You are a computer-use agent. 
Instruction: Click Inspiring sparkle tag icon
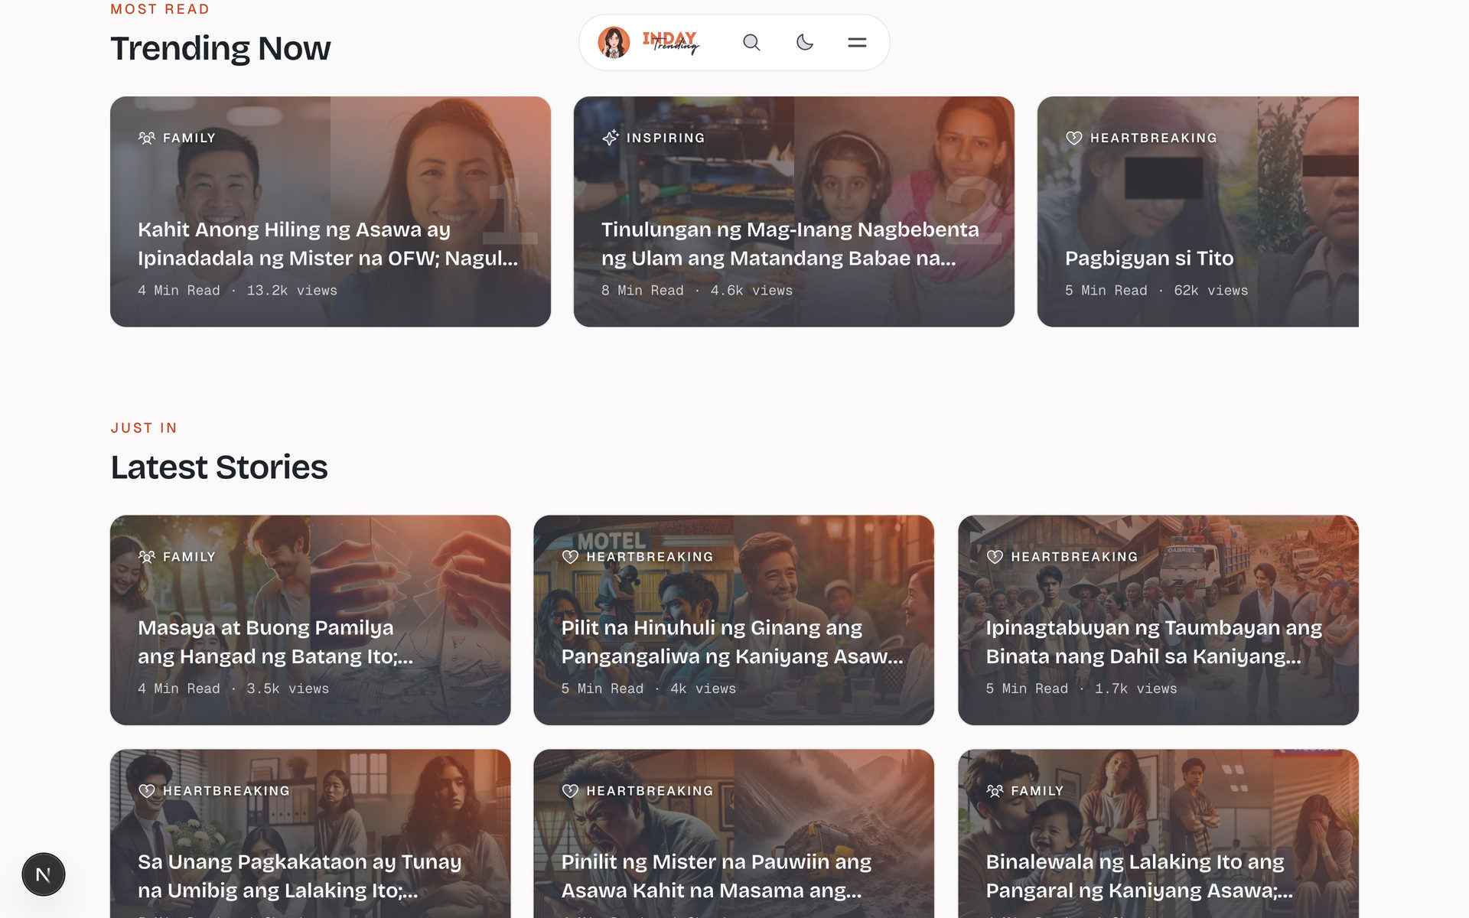(610, 138)
